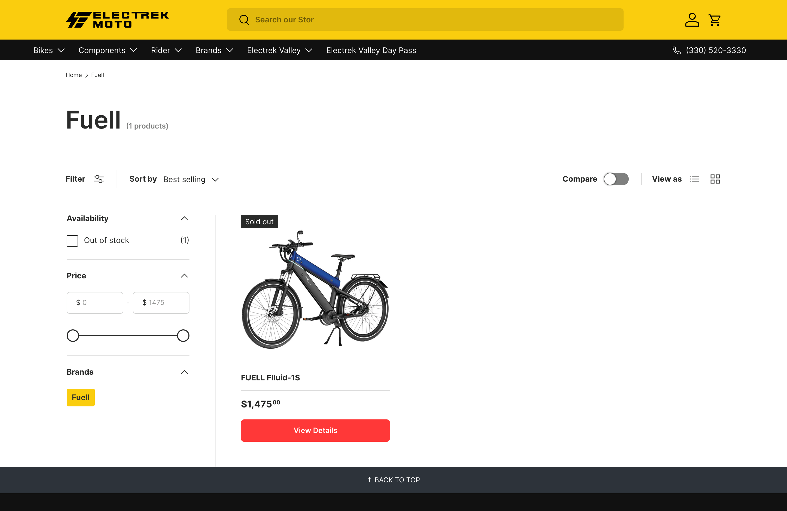Open the Bikes menu
This screenshot has height=511, width=787.
(49, 50)
